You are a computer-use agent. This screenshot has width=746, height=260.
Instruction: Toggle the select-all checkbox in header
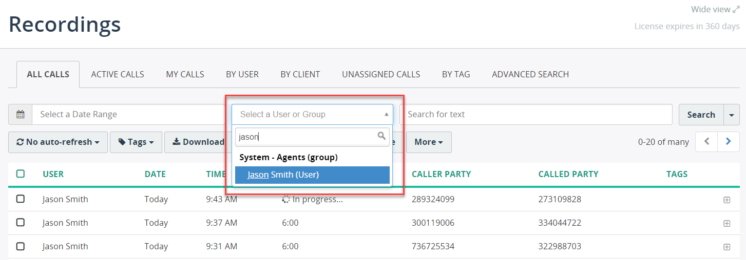click(x=21, y=174)
